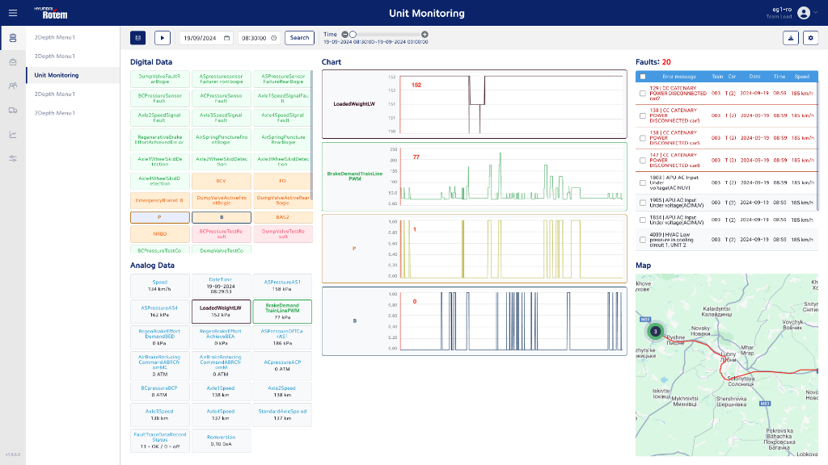Click the Search button
828x465 pixels.
coord(299,38)
